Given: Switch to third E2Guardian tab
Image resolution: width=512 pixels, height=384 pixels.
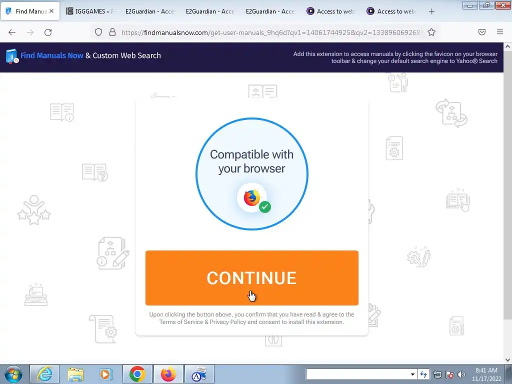Looking at the screenshot, I should click(269, 11).
